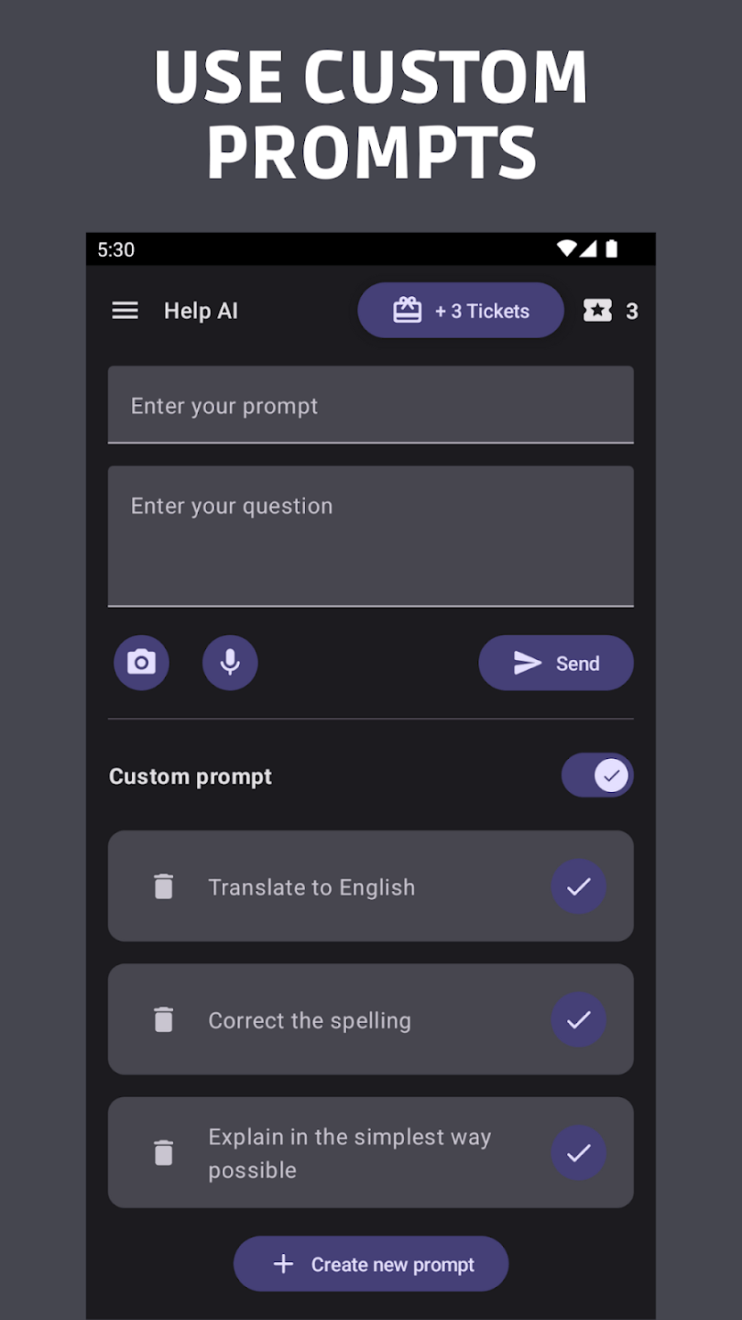Viewport: 742px width, 1320px height.
Task: Uncheck the "Correct the spelling" prompt
Action: (x=578, y=1019)
